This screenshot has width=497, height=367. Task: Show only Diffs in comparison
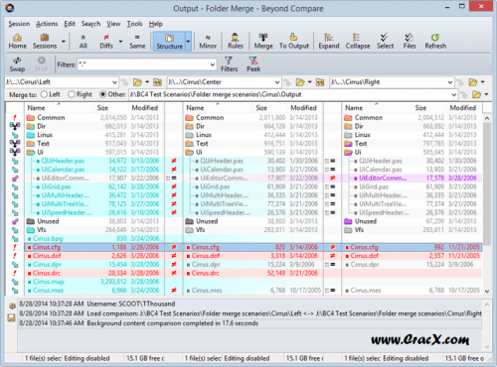(106, 42)
